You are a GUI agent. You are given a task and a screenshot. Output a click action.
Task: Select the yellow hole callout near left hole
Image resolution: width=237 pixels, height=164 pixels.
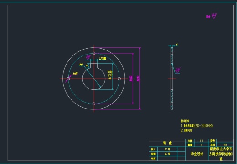coord(75,73)
